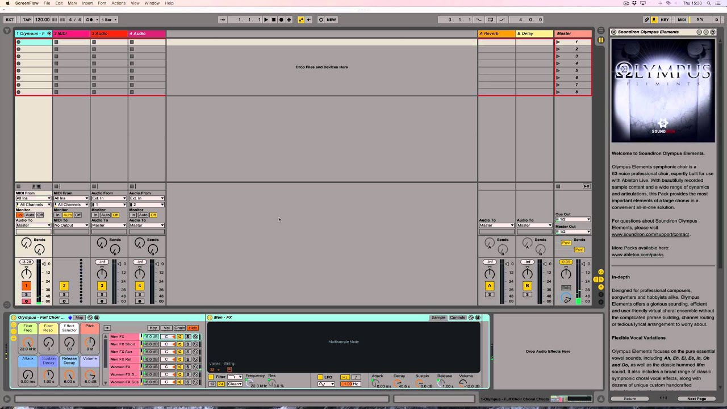Open the Actions menu
Screen dimensions: 727x409
(x=119, y=3)
